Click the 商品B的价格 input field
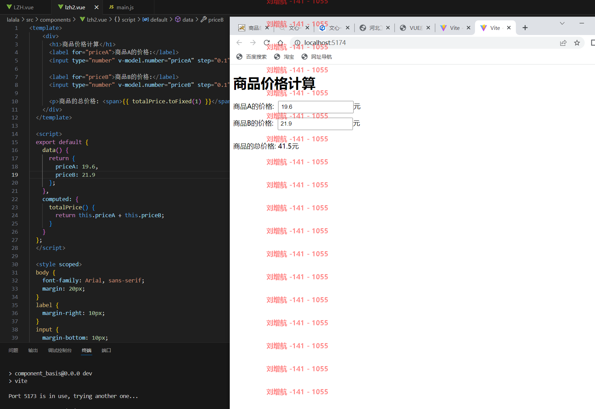This screenshot has height=409, width=595. pyautogui.click(x=315, y=124)
